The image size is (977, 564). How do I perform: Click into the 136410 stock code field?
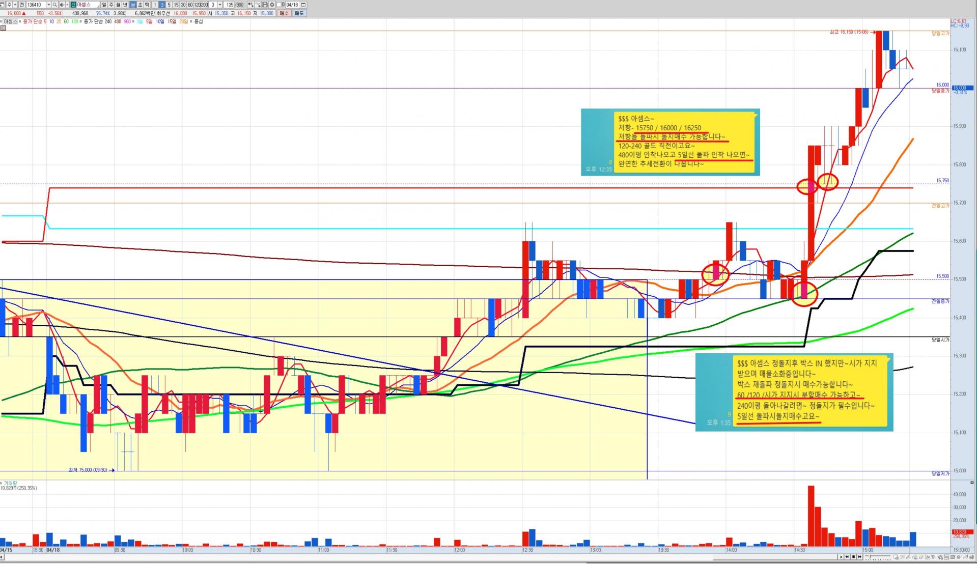tap(36, 5)
